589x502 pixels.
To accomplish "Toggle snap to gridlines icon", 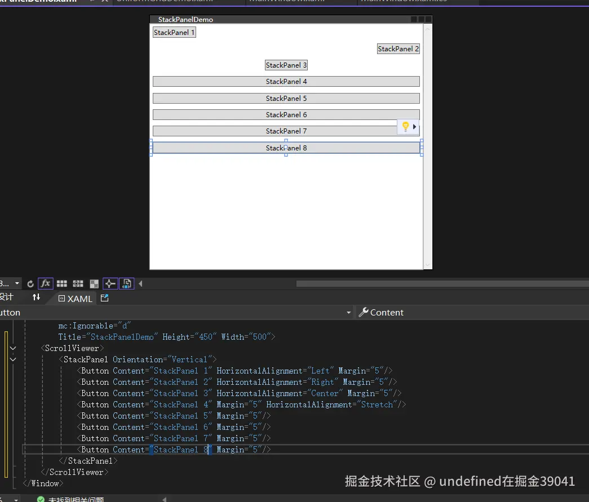I will [x=78, y=284].
